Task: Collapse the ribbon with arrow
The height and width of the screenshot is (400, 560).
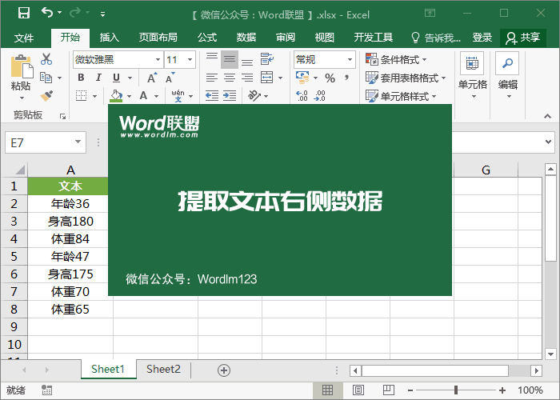Action: pyautogui.click(x=547, y=116)
